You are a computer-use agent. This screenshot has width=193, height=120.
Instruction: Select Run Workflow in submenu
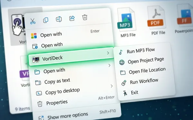[x=144, y=81]
